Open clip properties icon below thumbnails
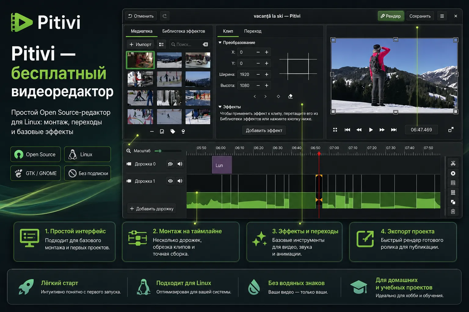The image size is (469, 312). (x=162, y=131)
